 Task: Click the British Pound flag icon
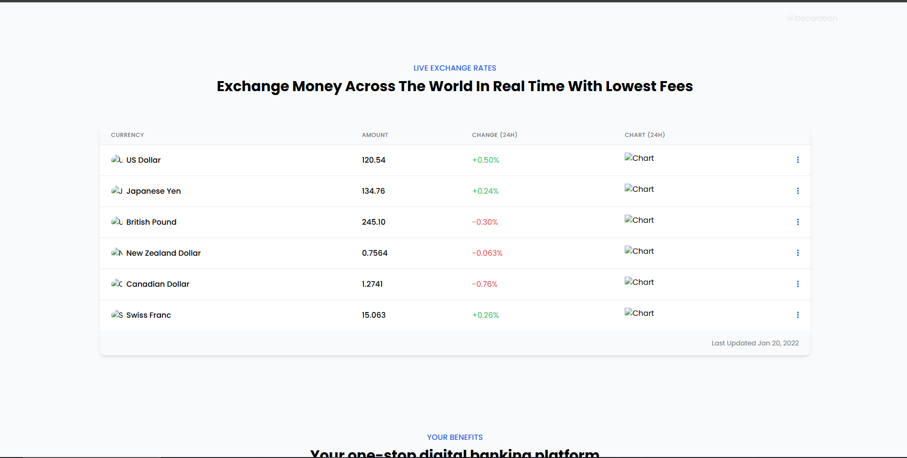click(117, 221)
